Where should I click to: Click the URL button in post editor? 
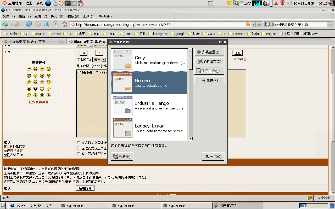237,53
